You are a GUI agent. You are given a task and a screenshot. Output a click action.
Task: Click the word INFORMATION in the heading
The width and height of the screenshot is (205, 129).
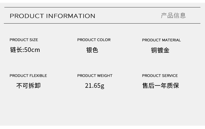(x=71, y=16)
